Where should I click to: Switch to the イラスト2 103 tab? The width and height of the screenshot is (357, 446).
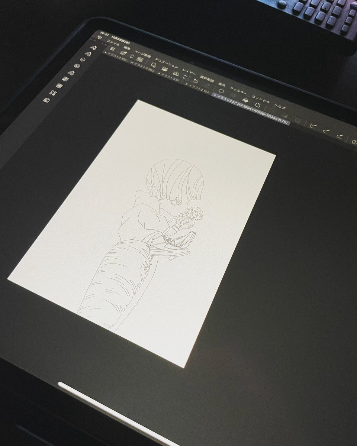click(x=116, y=56)
